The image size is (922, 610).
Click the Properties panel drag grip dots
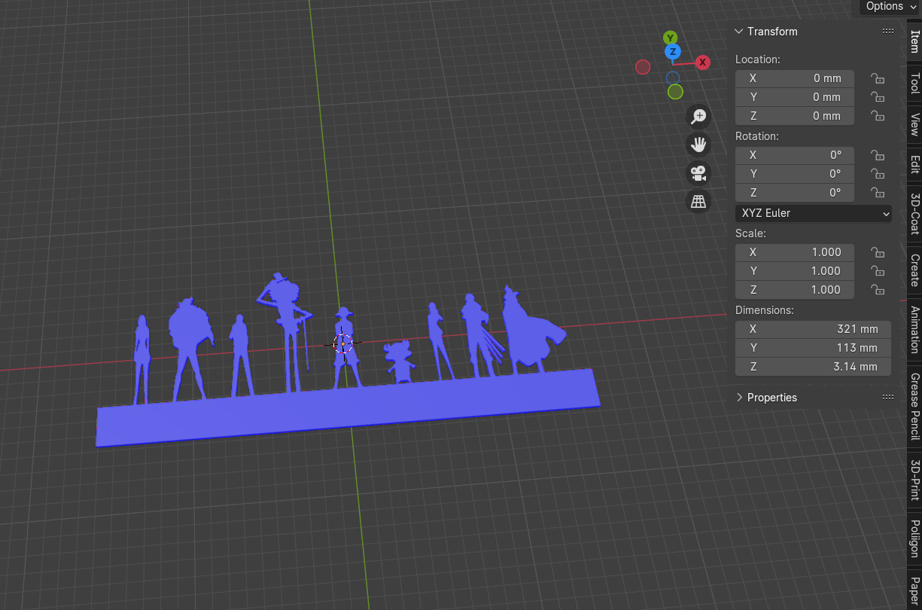pyautogui.click(x=887, y=398)
